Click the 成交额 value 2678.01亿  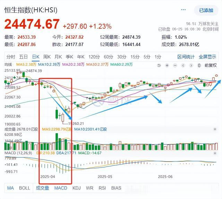[x=189, y=45]
